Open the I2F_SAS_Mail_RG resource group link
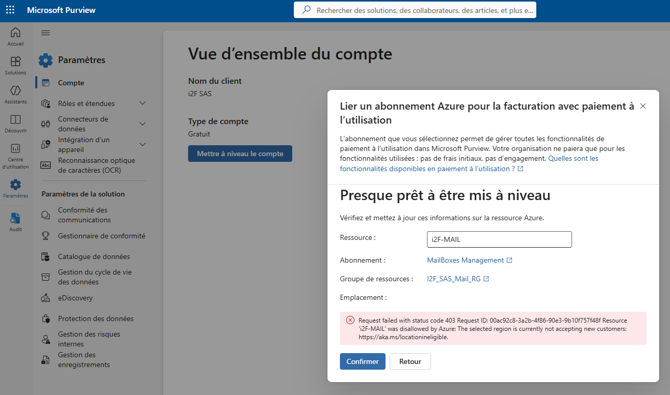 (458, 279)
